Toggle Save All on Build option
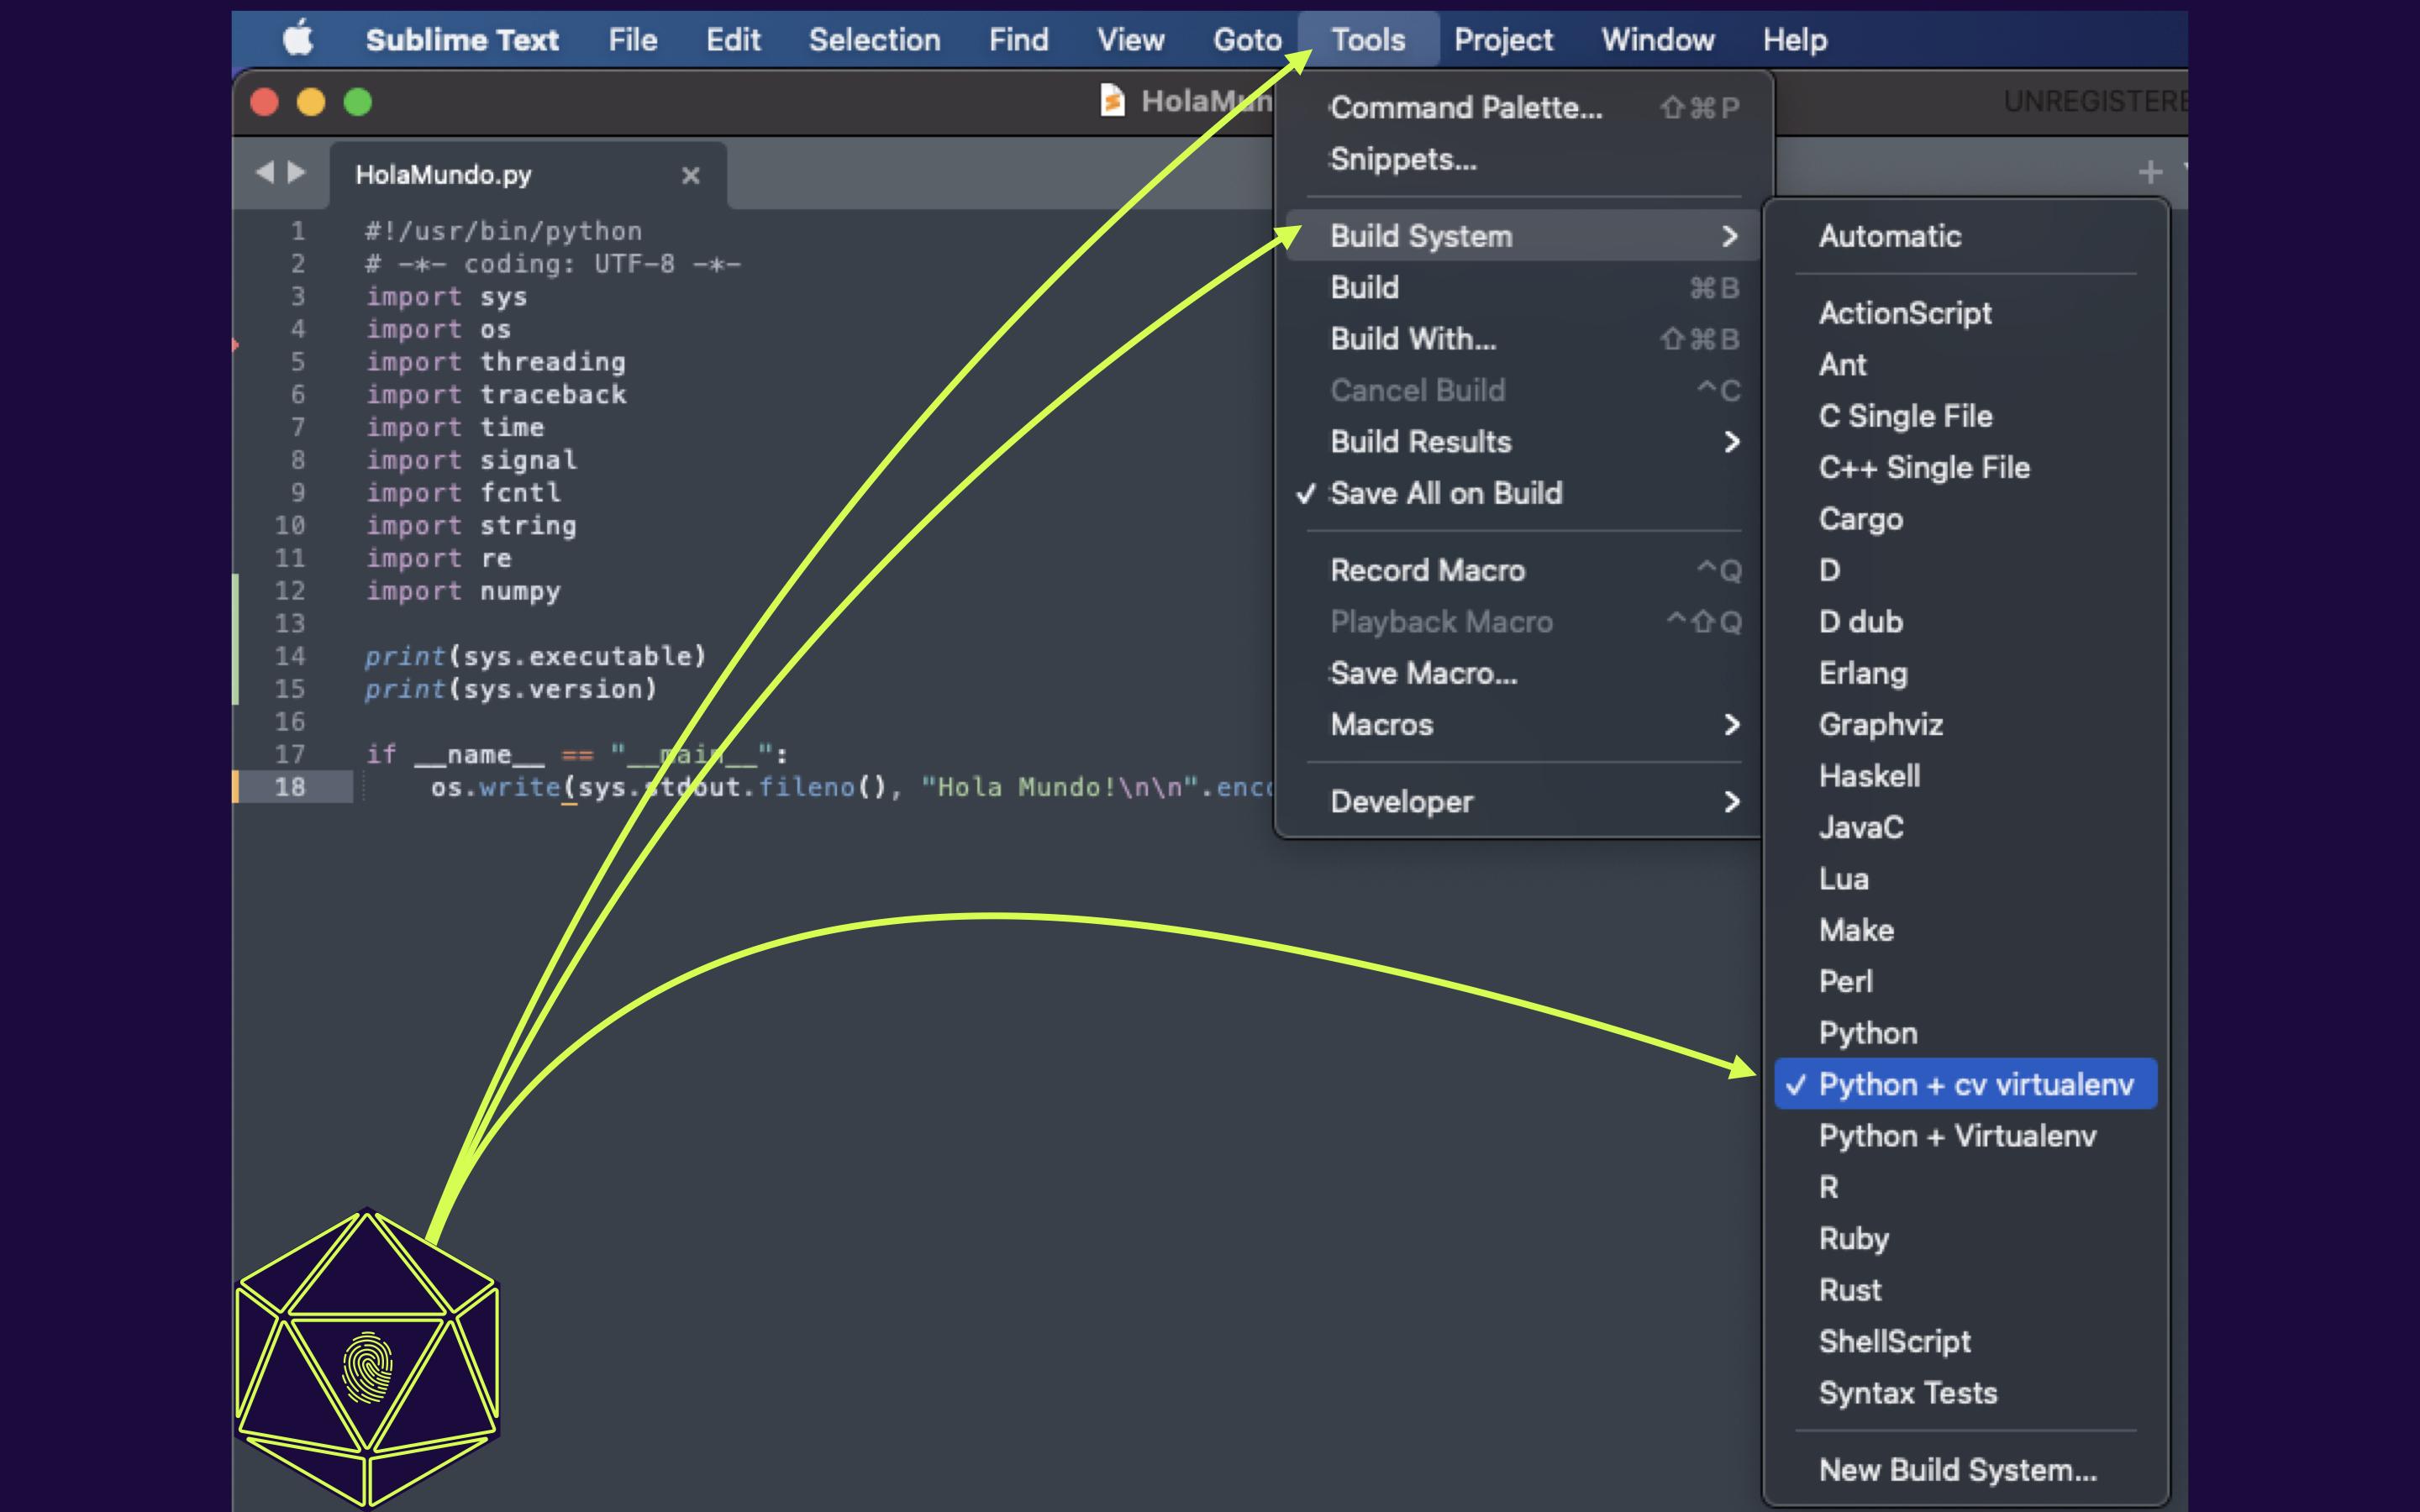The image size is (2420, 1512). tap(1445, 493)
